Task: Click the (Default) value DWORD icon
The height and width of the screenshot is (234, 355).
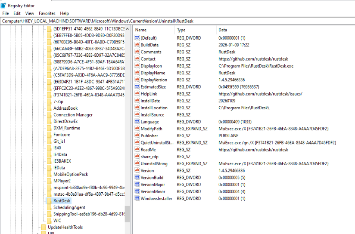Action: click(x=137, y=38)
